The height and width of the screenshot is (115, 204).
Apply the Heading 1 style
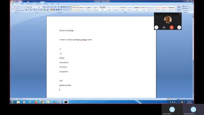89,8
